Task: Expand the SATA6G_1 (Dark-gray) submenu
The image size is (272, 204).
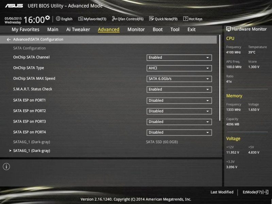Action: pyautogui.click(x=31, y=151)
